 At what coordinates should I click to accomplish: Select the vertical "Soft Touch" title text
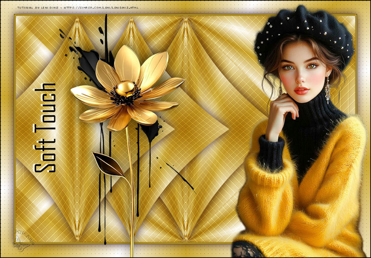(45, 128)
